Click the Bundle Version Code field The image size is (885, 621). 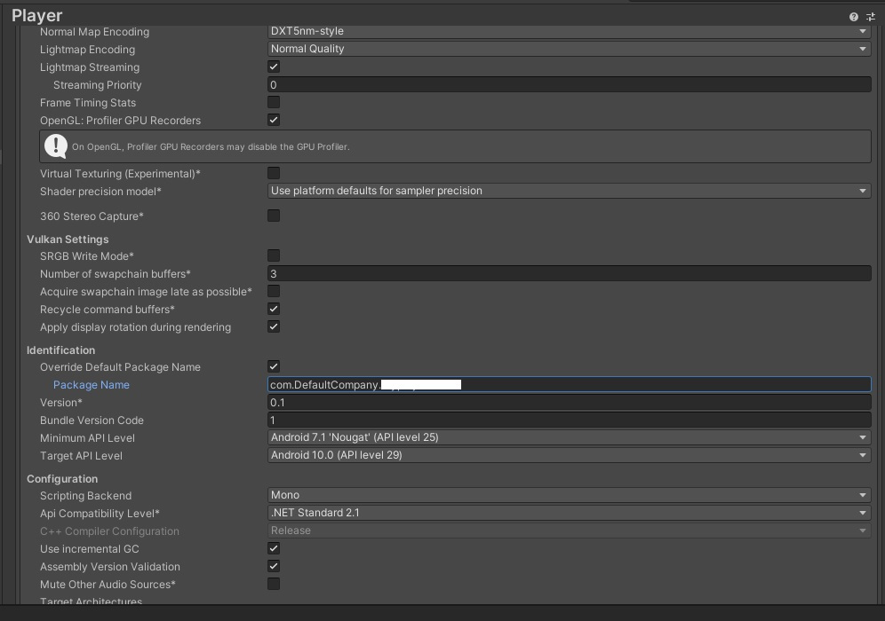tap(569, 421)
